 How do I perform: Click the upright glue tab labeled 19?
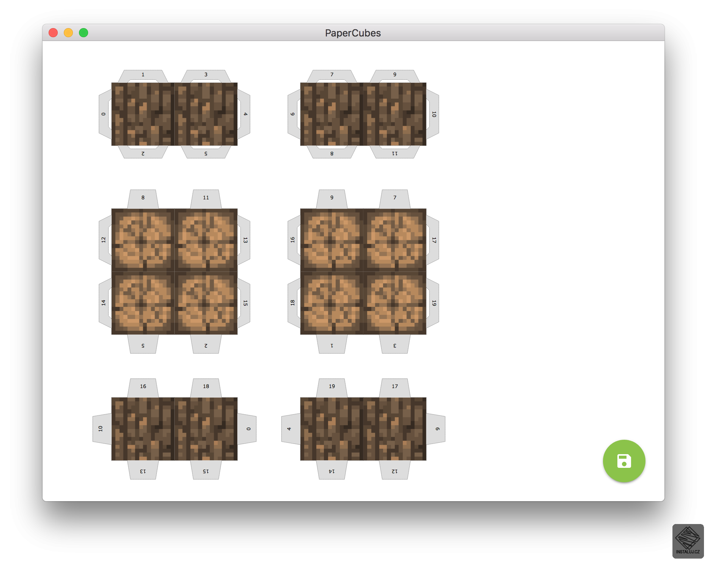coord(332,388)
